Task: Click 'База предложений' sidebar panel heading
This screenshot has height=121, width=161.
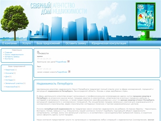Action: 17,66
